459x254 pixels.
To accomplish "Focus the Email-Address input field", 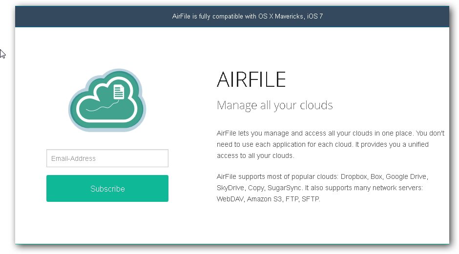I will pyautogui.click(x=107, y=158).
